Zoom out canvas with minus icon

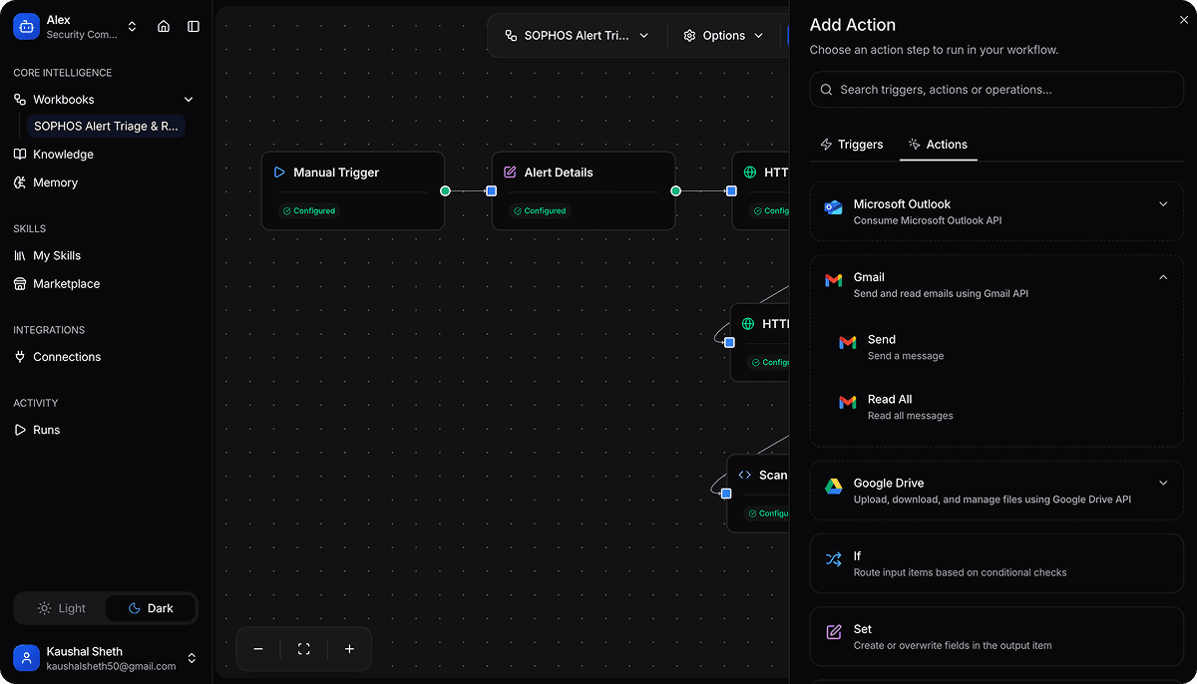(x=258, y=649)
